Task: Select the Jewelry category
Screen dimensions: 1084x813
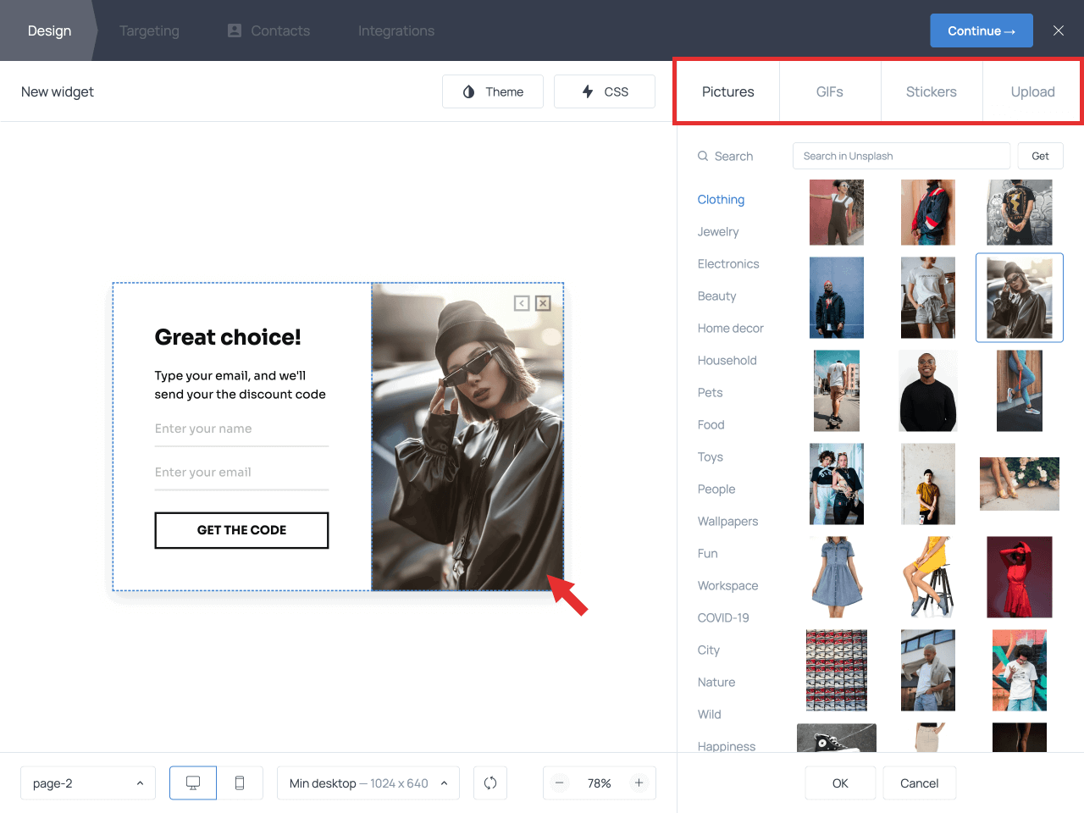Action: click(x=718, y=231)
